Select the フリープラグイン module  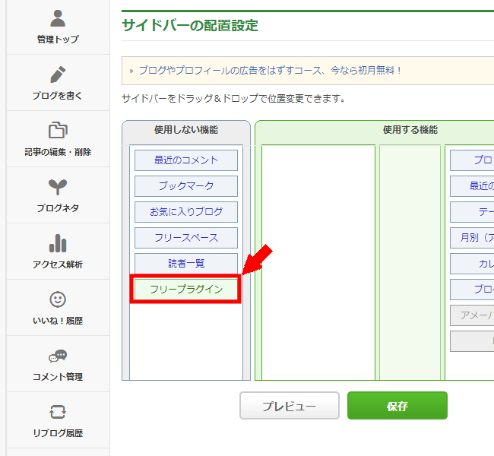coord(186,289)
